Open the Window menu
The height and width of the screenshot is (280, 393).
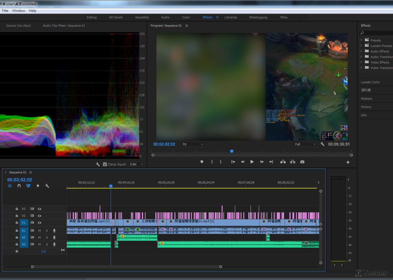(x=19, y=11)
